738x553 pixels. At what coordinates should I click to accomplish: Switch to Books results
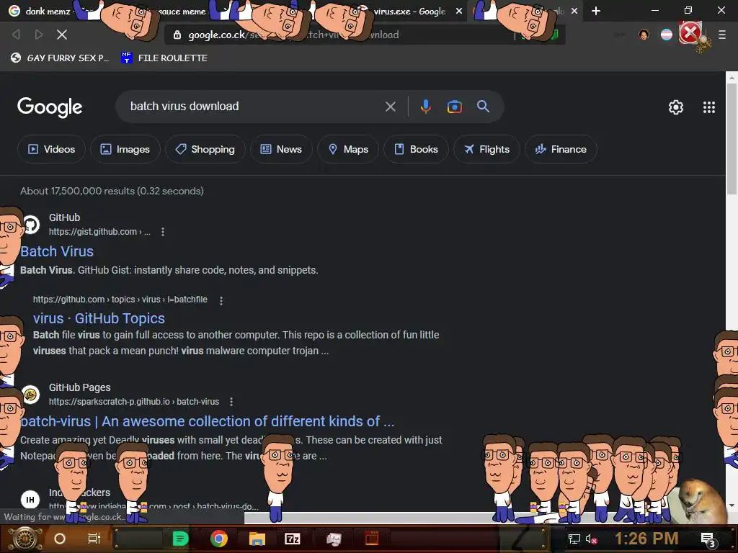click(x=416, y=149)
